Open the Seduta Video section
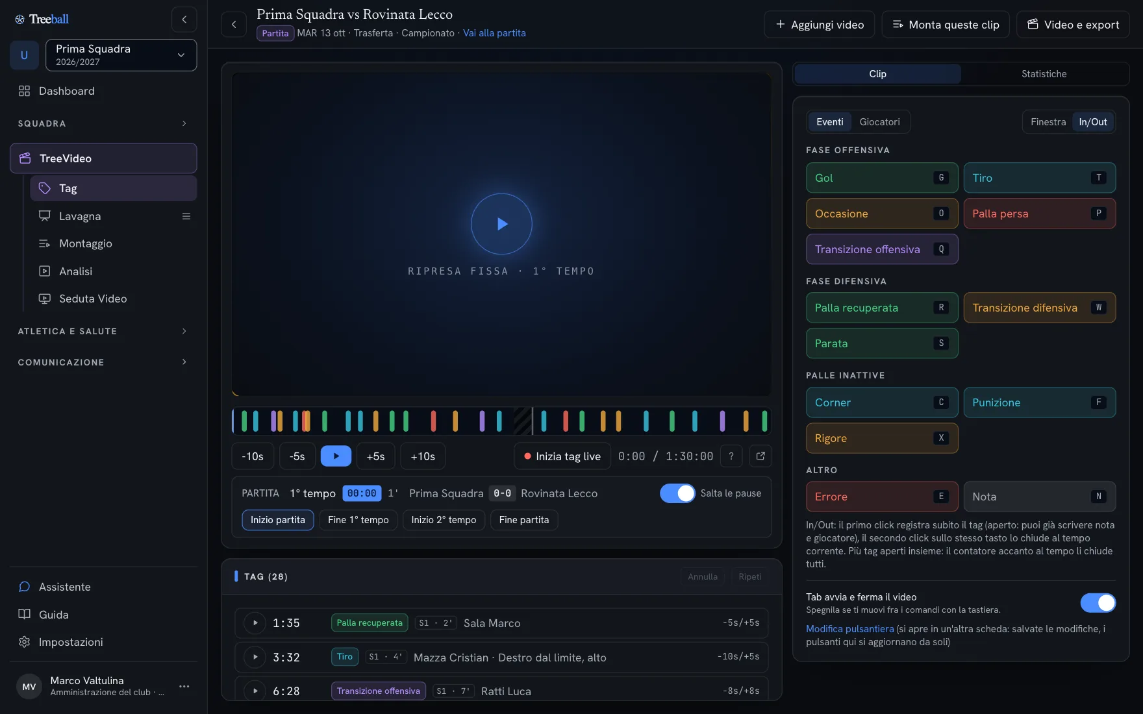This screenshot has width=1143, height=714. click(x=113, y=299)
